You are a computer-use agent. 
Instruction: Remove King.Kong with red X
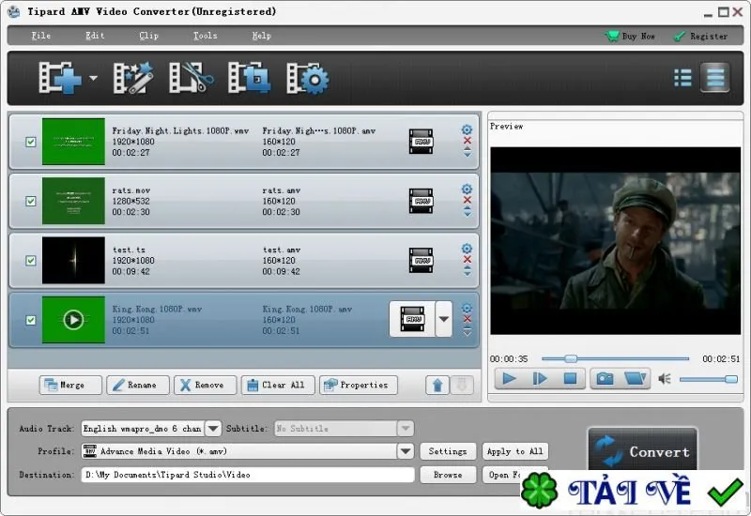pos(467,319)
